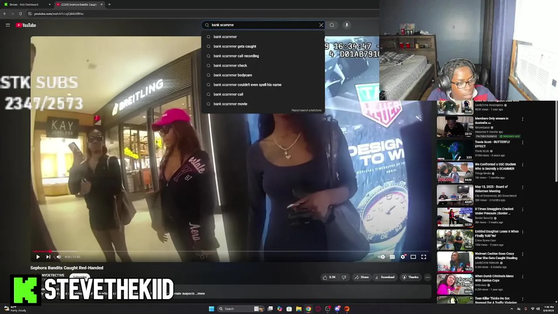The image size is (558, 314).
Task: Pick the 'bank scammer call' suggestion
Action: 263,94
